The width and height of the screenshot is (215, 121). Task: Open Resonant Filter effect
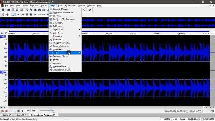tap(65, 56)
